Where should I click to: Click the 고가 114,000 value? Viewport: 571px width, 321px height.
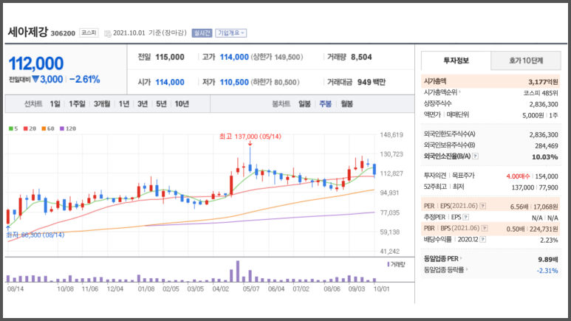pos(234,57)
